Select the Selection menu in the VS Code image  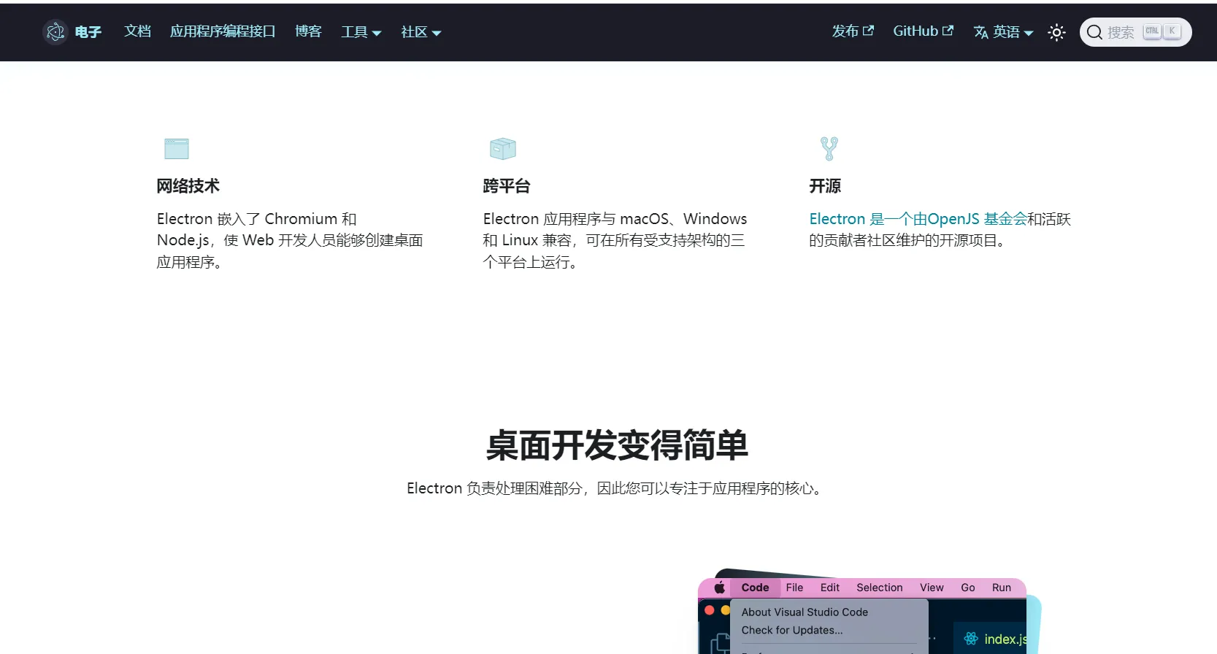coord(879,588)
